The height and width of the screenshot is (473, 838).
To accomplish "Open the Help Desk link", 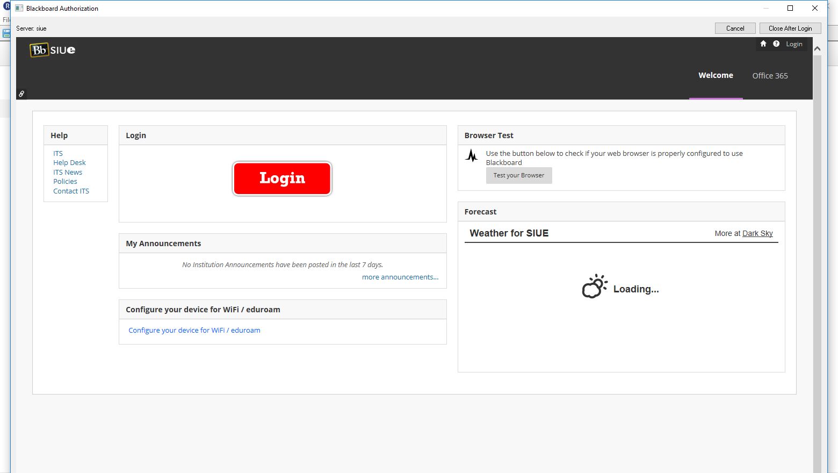I will 69,163.
